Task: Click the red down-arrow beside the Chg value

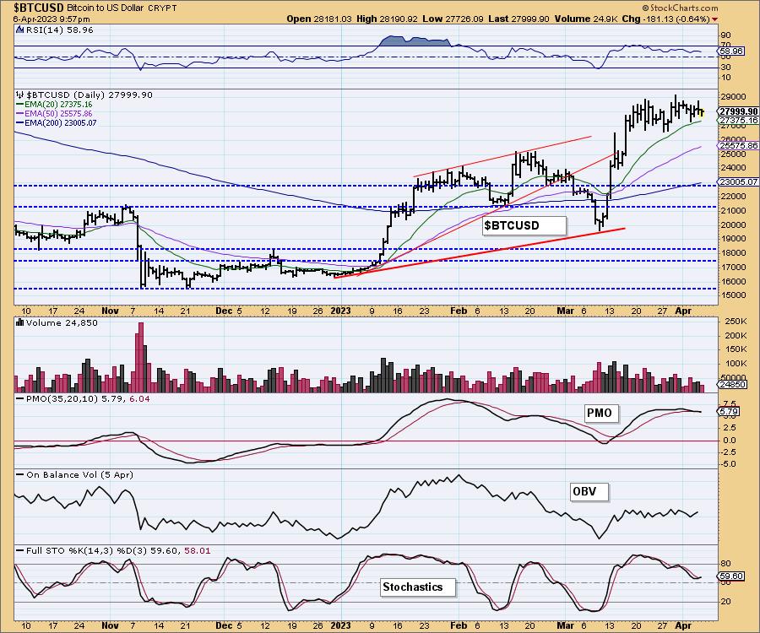Action: pyautogui.click(x=715, y=19)
